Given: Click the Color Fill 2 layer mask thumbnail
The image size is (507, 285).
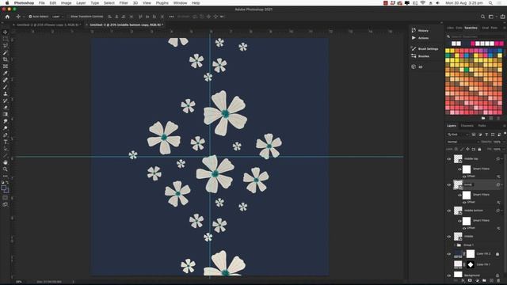Looking at the screenshot, I should pos(471,254).
